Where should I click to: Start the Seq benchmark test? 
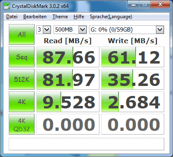pyautogui.click(x=22, y=57)
